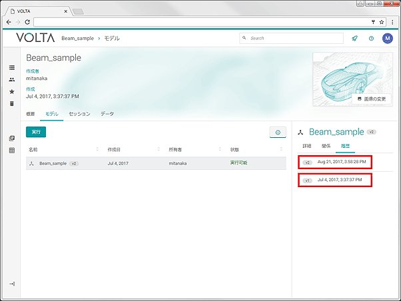The width and height of the screenshot is (401, 301).
Task: Open the セッション tab
Action: [x=79, y=114]
